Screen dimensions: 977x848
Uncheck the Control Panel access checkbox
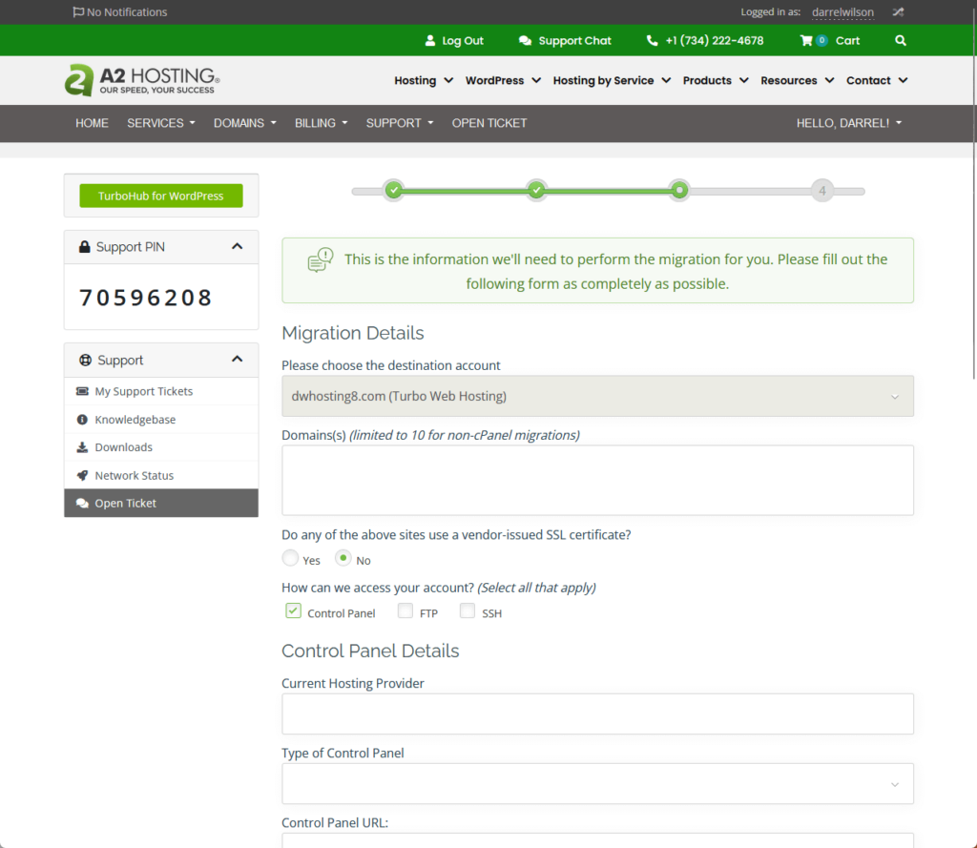click(x=294, y=610)
